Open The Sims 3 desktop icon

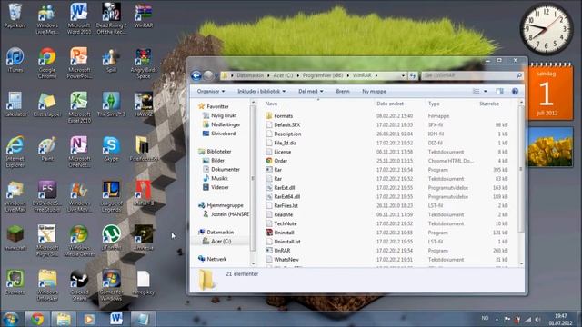tap(111, 104)
